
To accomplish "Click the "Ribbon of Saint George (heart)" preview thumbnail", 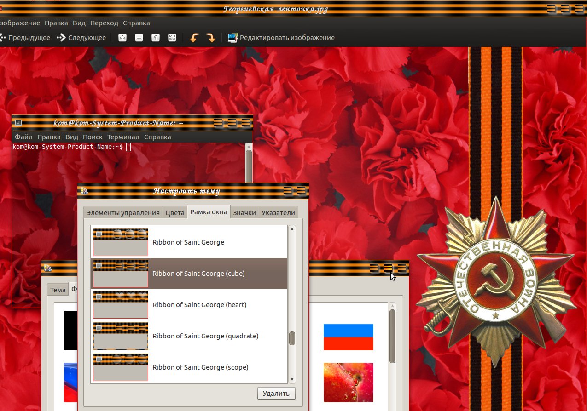I will coord(121,305).
